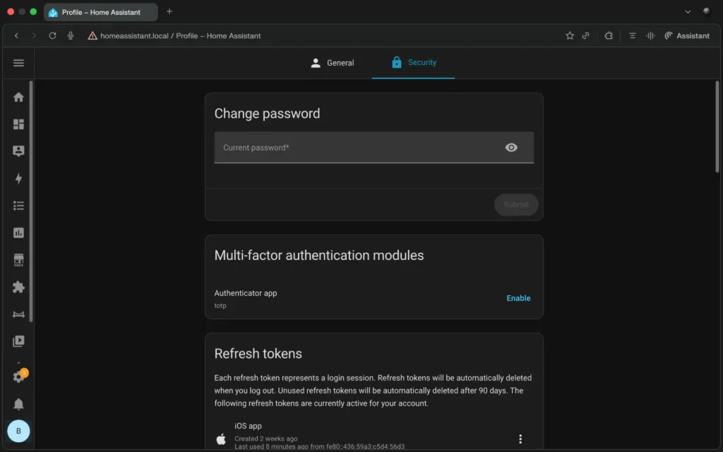Open the reader list icon in toolbar
This screenshot has width=723, height=452.
click(632, 35)
